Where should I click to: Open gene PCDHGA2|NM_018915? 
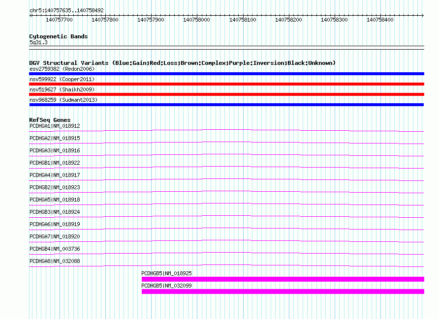click(55, 138)
